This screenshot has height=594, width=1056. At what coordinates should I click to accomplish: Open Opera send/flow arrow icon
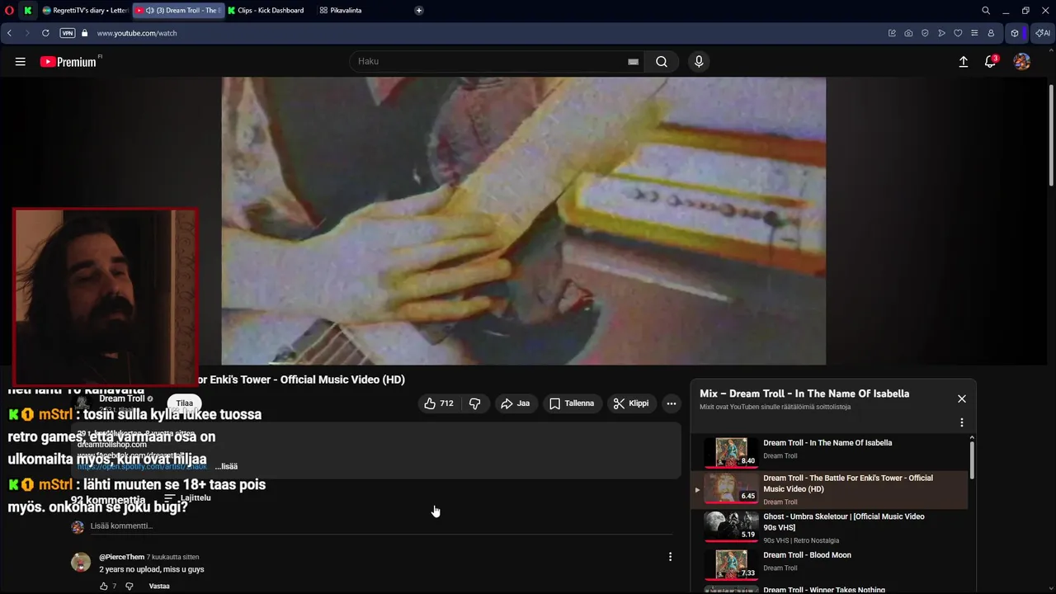[x=941, y=33]
